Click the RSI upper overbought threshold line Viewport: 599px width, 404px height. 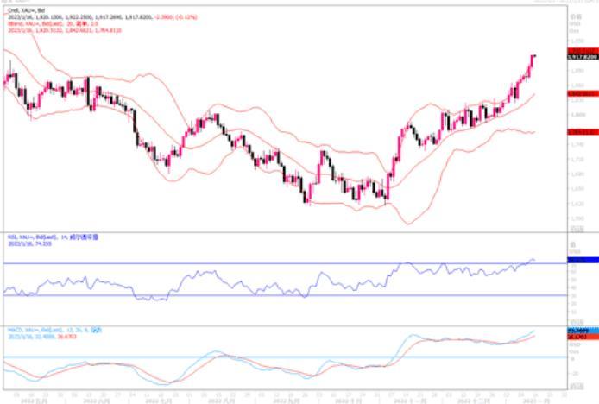pyautogui.click(x=259, y=262)
